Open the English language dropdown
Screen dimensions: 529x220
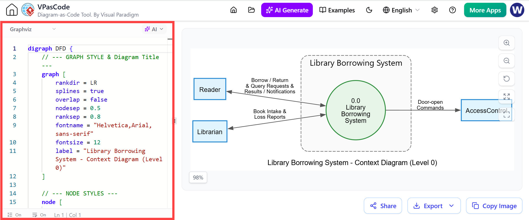[x=401, y=10]
